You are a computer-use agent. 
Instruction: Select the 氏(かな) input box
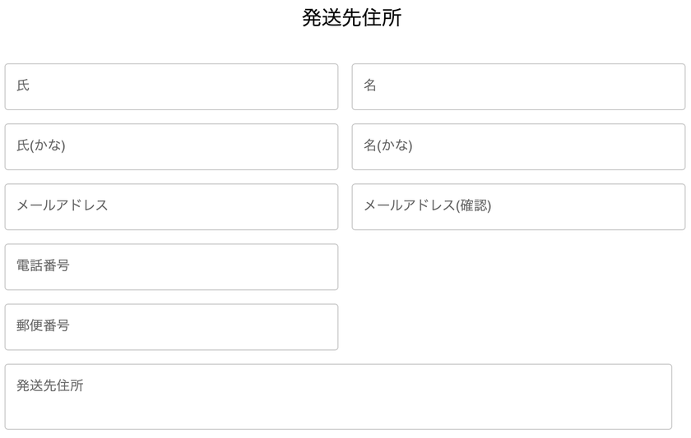coord(171,146)
